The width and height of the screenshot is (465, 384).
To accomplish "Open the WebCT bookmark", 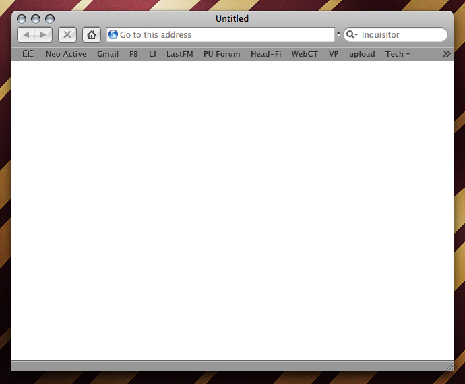I will [x=305, y=54].
